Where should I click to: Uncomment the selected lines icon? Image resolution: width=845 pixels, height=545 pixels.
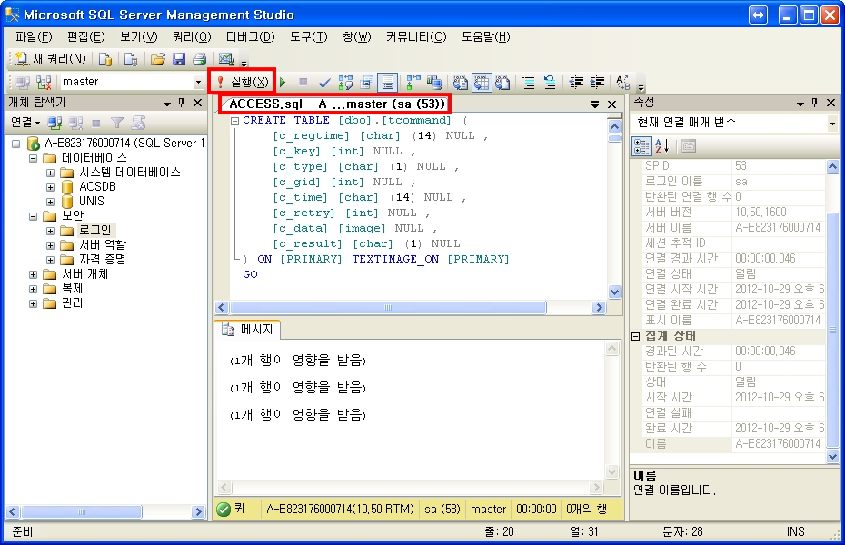click(550, 83)
